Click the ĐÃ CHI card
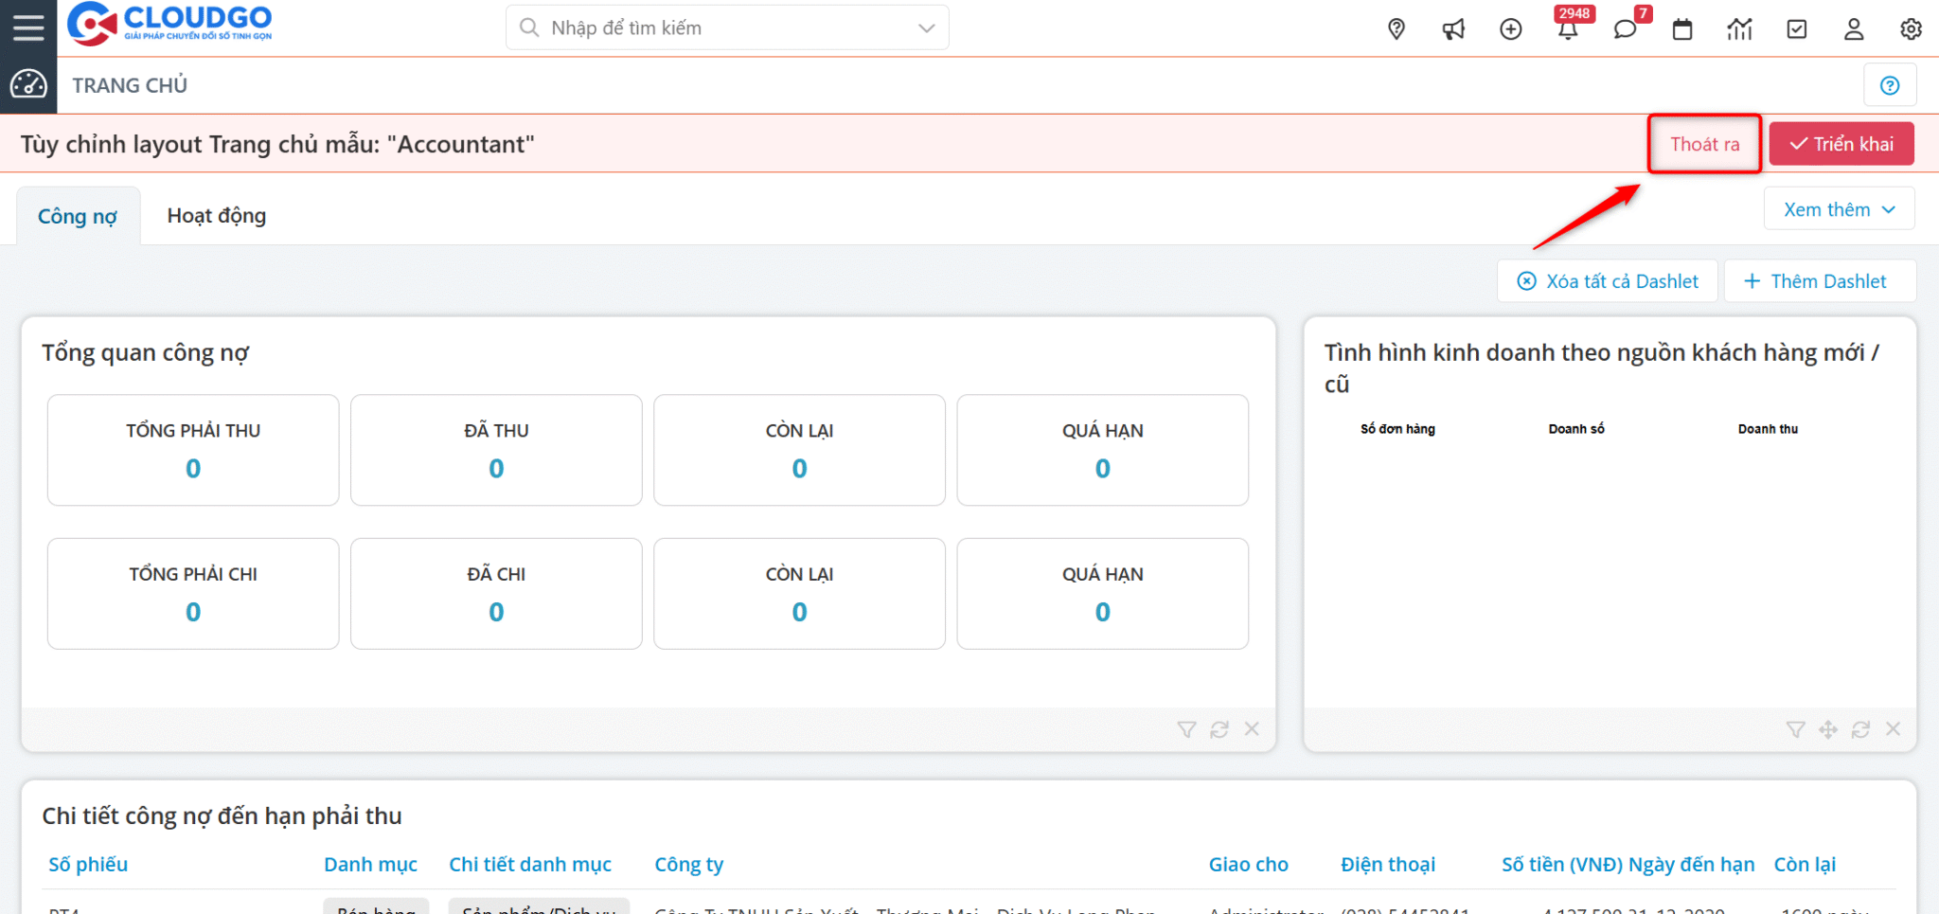Image resolution: width=1939 pixels, height=914 pixels. point(496,594)
